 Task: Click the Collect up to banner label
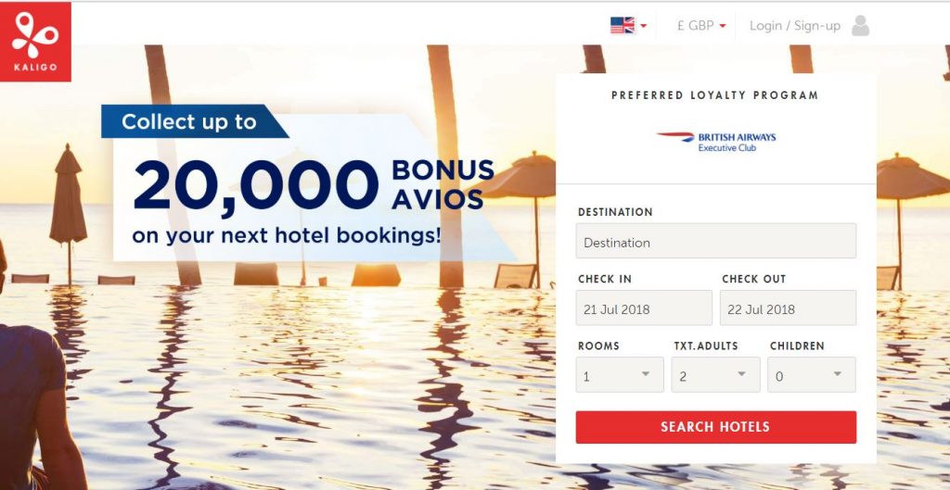[189, 121]
